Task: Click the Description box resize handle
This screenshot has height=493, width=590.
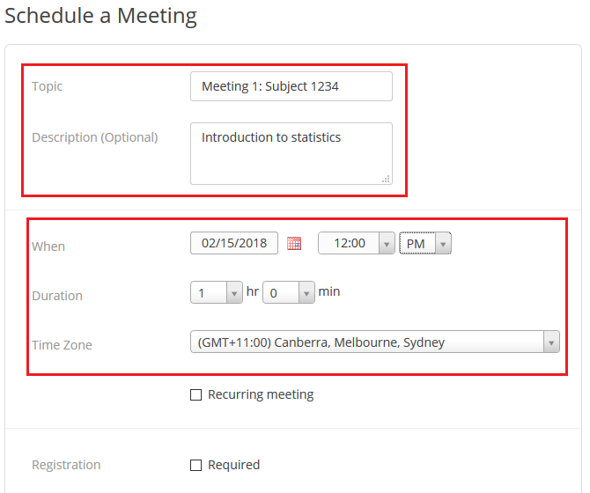Action: coord(386,178)
